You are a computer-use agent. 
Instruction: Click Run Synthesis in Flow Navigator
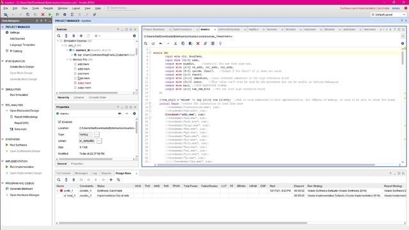[19, 145]
